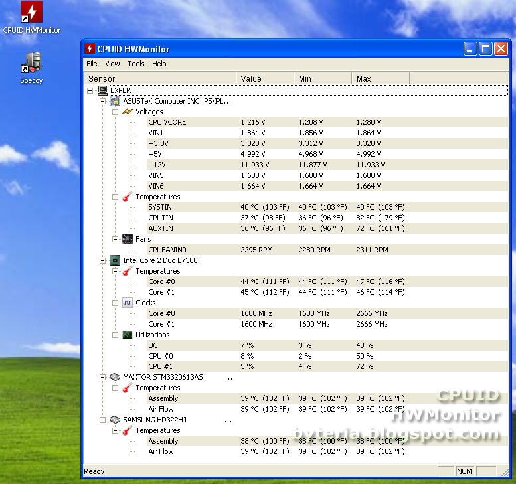Click the 2666 MHz max clock of Core #0
The width and height of the screenshot is (516, 484).
(372, 313)
